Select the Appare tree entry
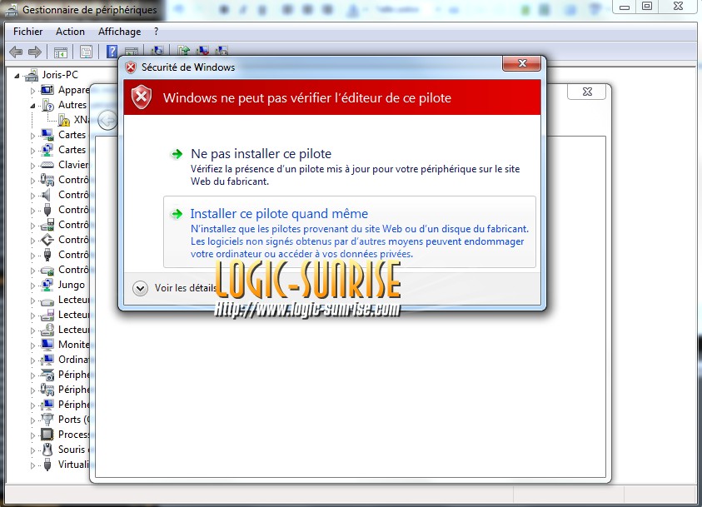Viewport: 702px width, 507px height. tap(73, 90)
